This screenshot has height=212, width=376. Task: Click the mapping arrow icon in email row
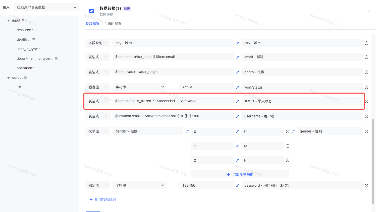tap(237, 57)
